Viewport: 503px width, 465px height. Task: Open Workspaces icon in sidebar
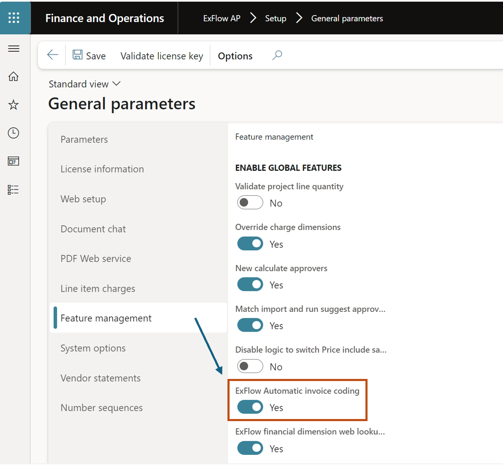tap(14, 161)
